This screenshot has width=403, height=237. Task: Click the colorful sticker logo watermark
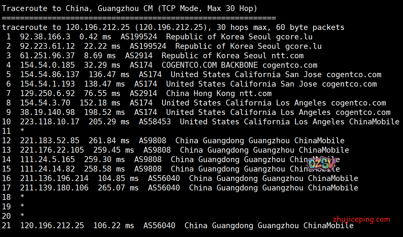point(321,164)
